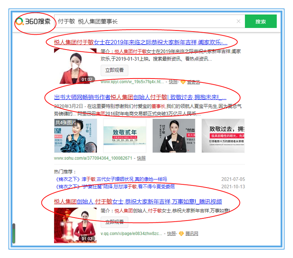
Task: Click the 360搜索 logo
Action: click(33, 21)
